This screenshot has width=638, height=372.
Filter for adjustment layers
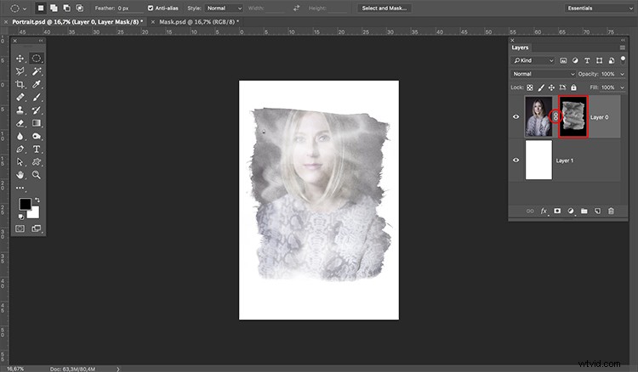click(x=575, y=60)
